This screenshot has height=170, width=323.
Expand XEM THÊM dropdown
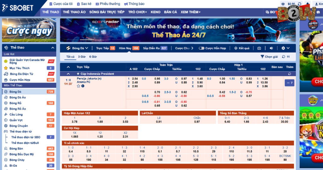click(x=191, y=12)
